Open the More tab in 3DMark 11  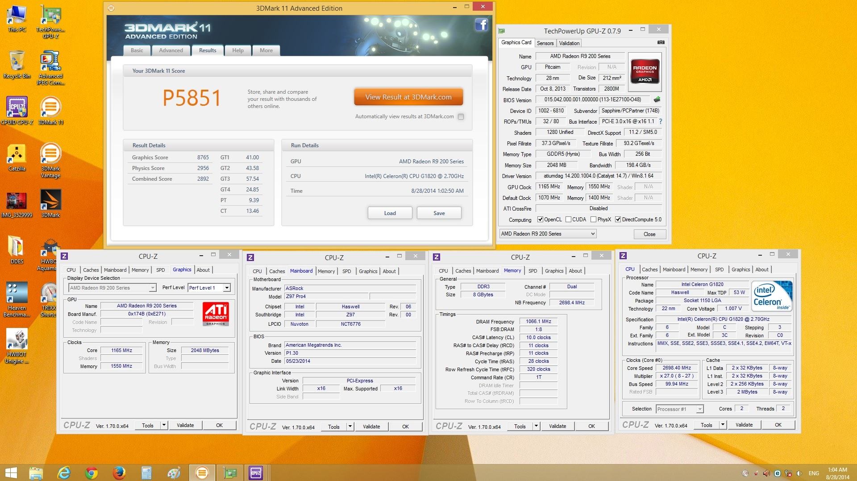click(266, 50)
